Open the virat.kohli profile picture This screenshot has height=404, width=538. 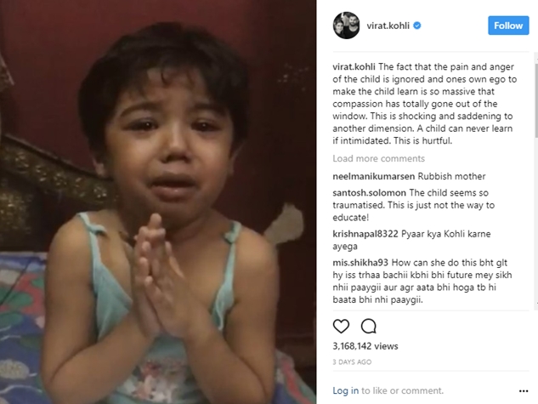346,26
